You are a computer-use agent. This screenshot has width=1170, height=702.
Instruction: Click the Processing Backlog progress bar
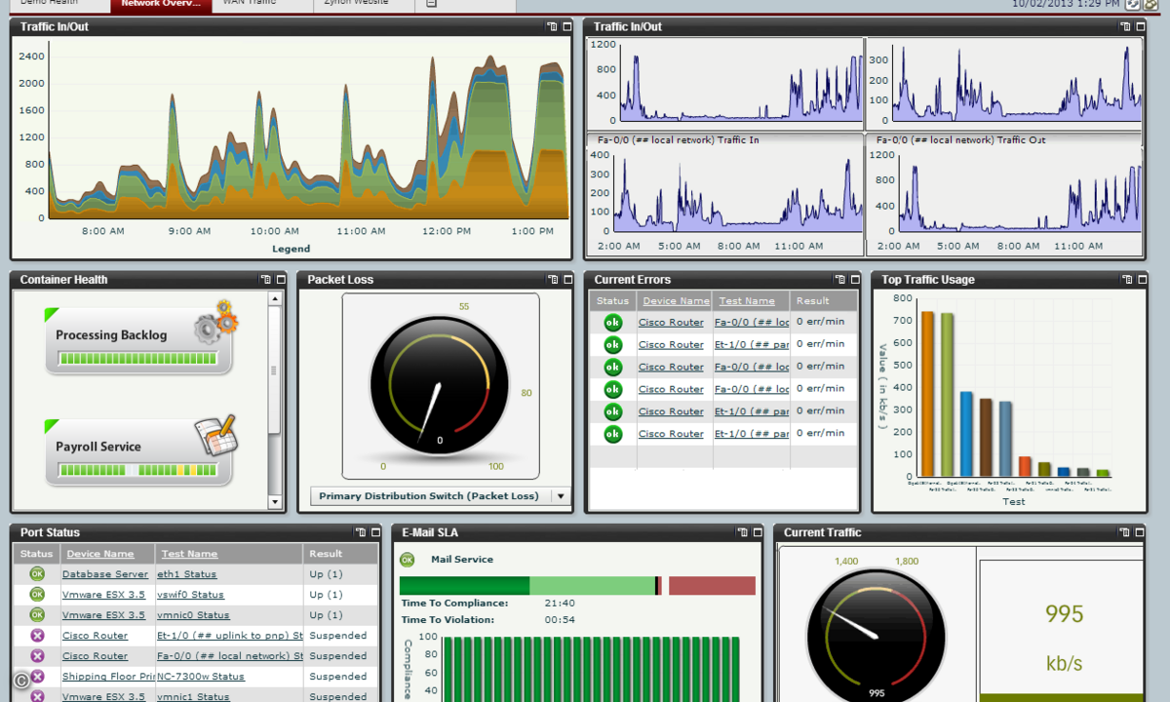[140, 359]
